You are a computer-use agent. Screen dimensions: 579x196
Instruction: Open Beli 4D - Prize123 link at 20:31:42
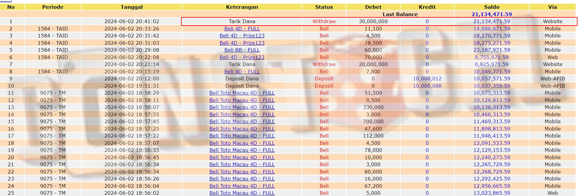pyautogui.click(x=242, y=36)
